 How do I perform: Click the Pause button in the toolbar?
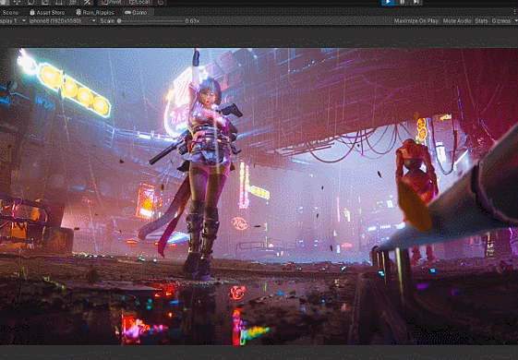pos(402,2)
